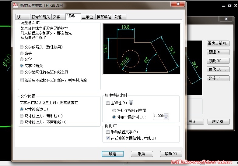Click 比较(C)... in the style manager

(x=218, y=78)
